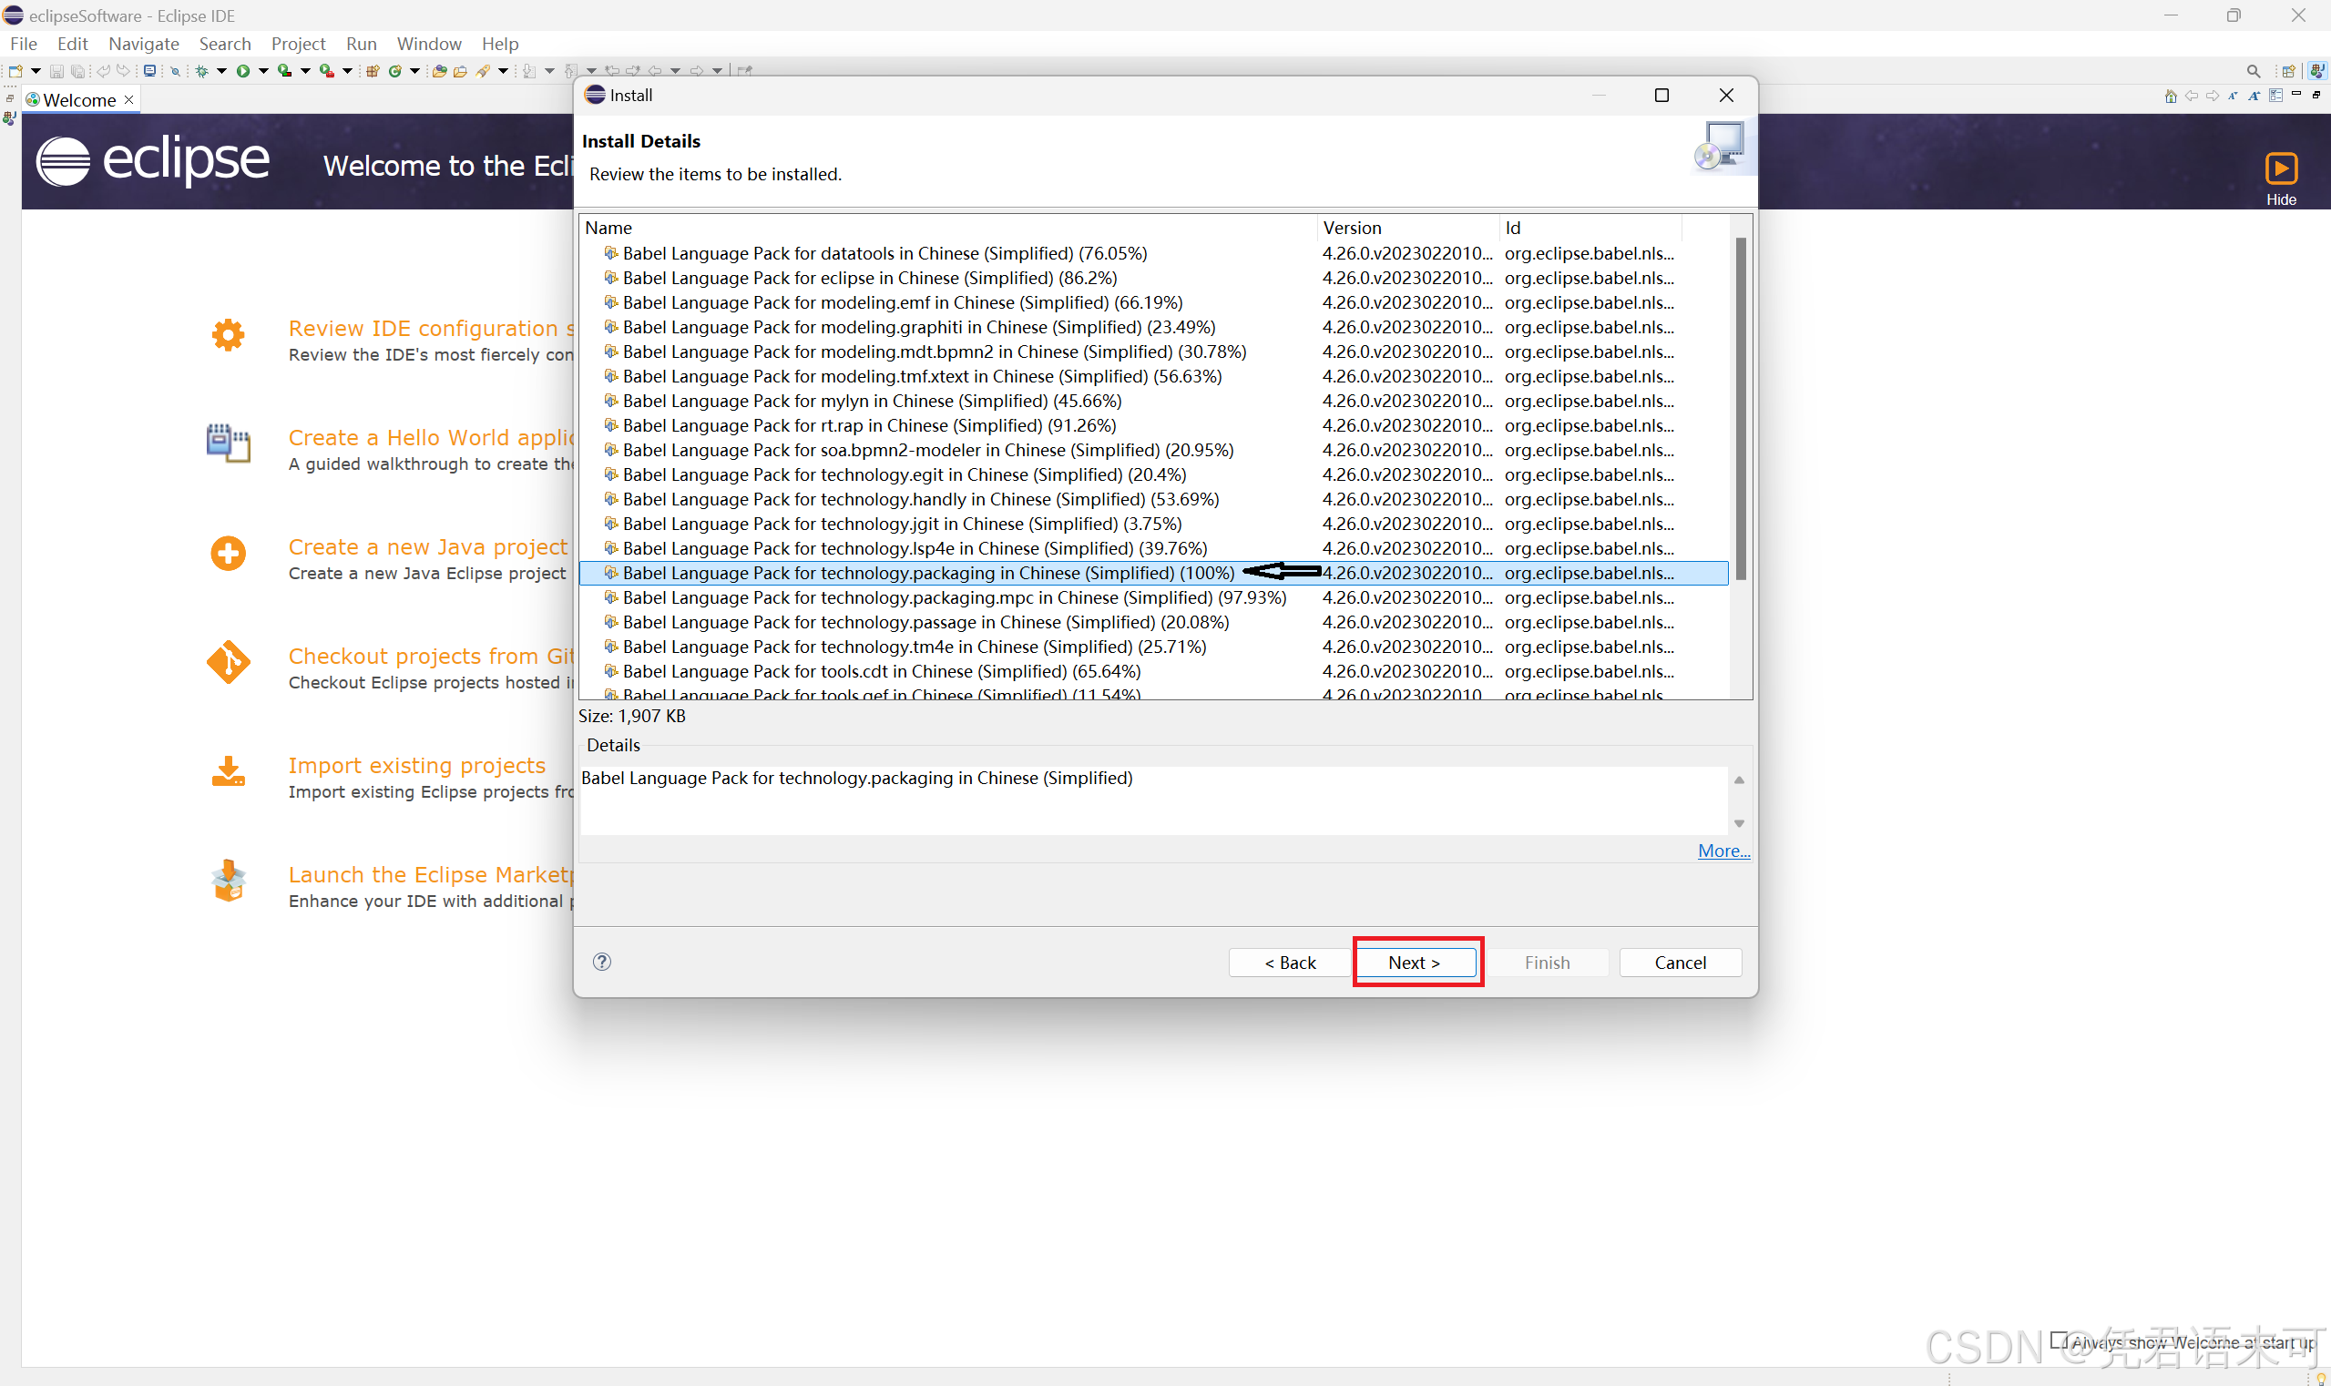Open the Help menu
Screen dimensions: 2331x1386
[500, 44]
